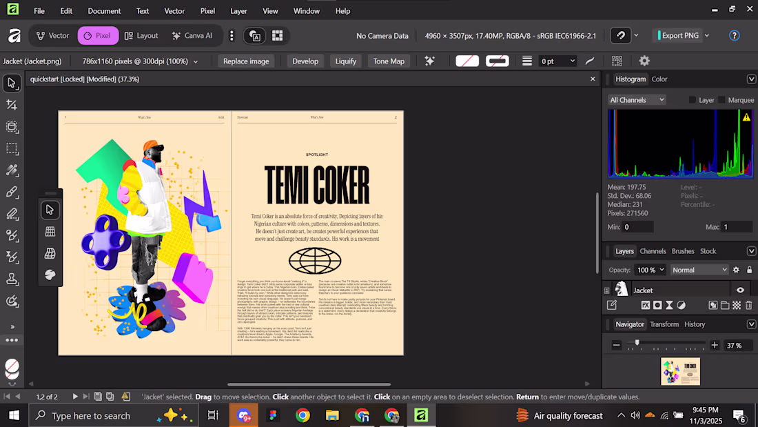Enable the Layer checkbox in Histogram
Viewport: 758px width, 427px height.
[693, 100]
